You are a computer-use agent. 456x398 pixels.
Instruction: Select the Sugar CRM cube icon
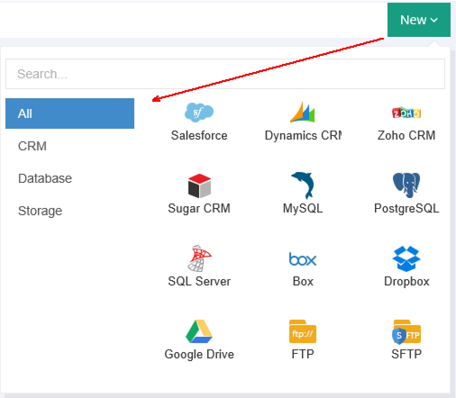pos(199,186)
